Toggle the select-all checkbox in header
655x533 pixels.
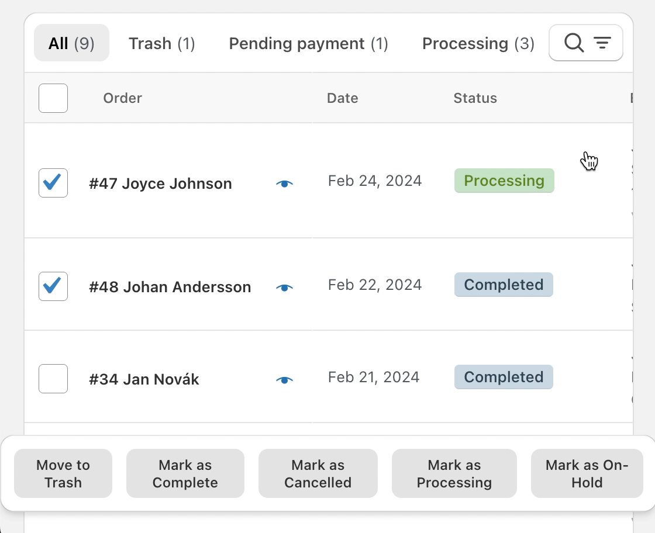coord(53,98)
